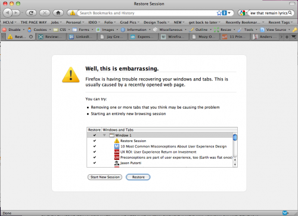This screenshot has width=298, height=216.
Task: Uncheck restore for Preconceptions are part row
Action: coord(95,158)
